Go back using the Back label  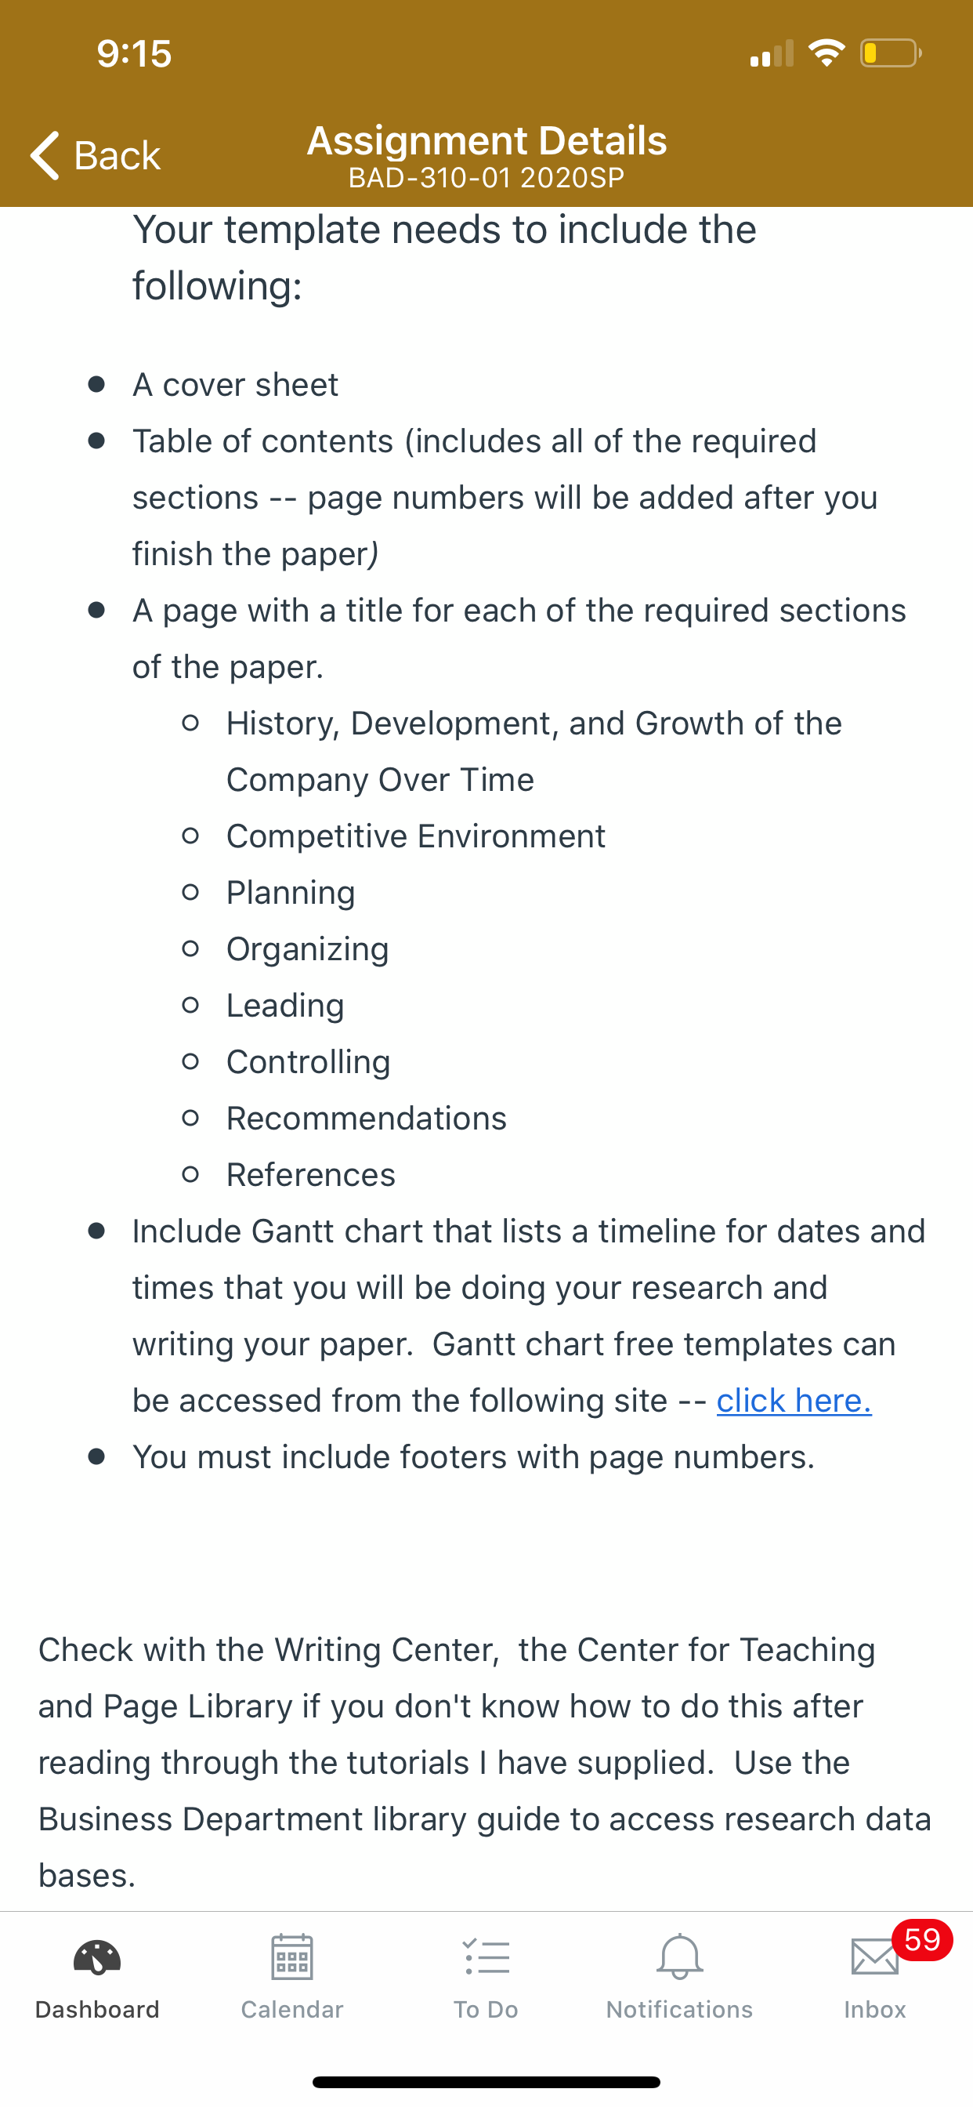coord(117,155)
